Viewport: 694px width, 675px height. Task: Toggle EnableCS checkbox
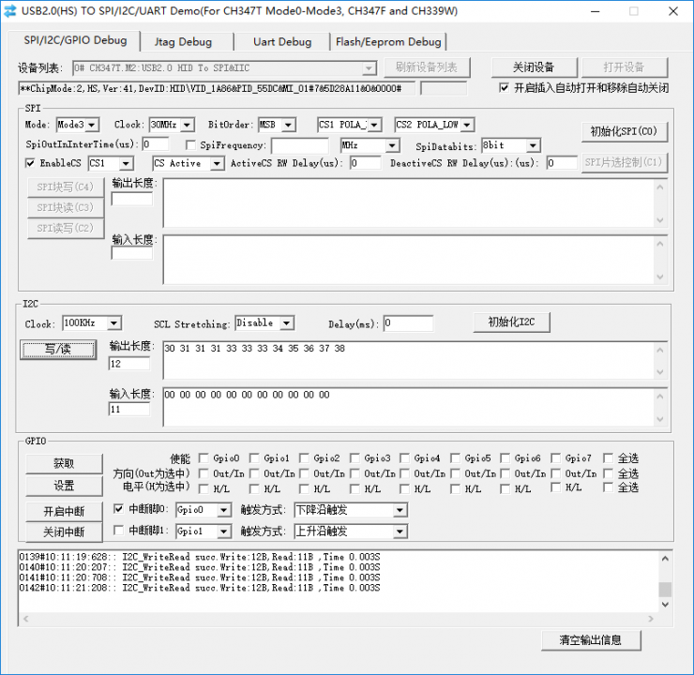click(30, 163)
